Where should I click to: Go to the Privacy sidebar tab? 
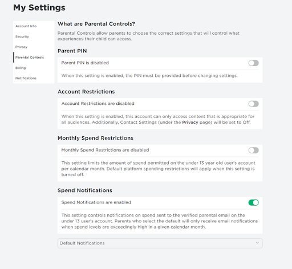click(x=21, y=47)
